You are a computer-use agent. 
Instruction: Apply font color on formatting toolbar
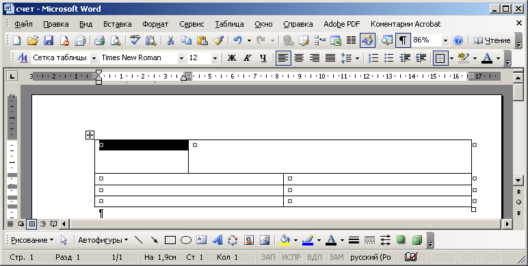tap(487, 58)
